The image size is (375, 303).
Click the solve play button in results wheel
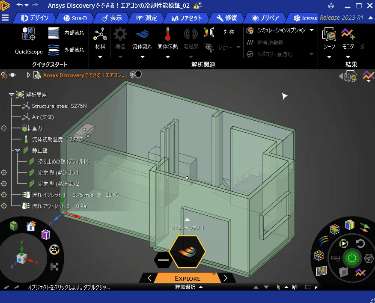tap(344, 244)
